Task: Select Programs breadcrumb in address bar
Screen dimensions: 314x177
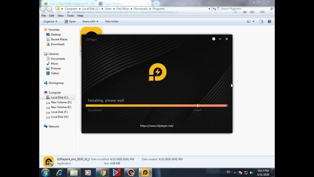Action: (x=158, y=9)
